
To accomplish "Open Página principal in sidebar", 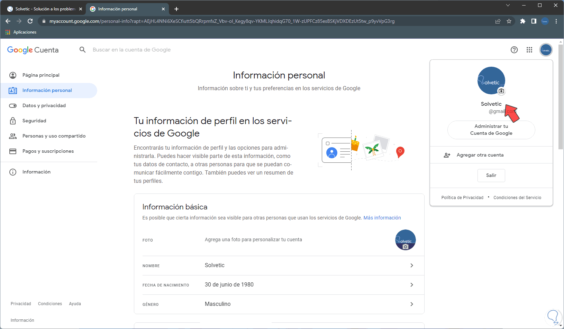I will (49, 75).
